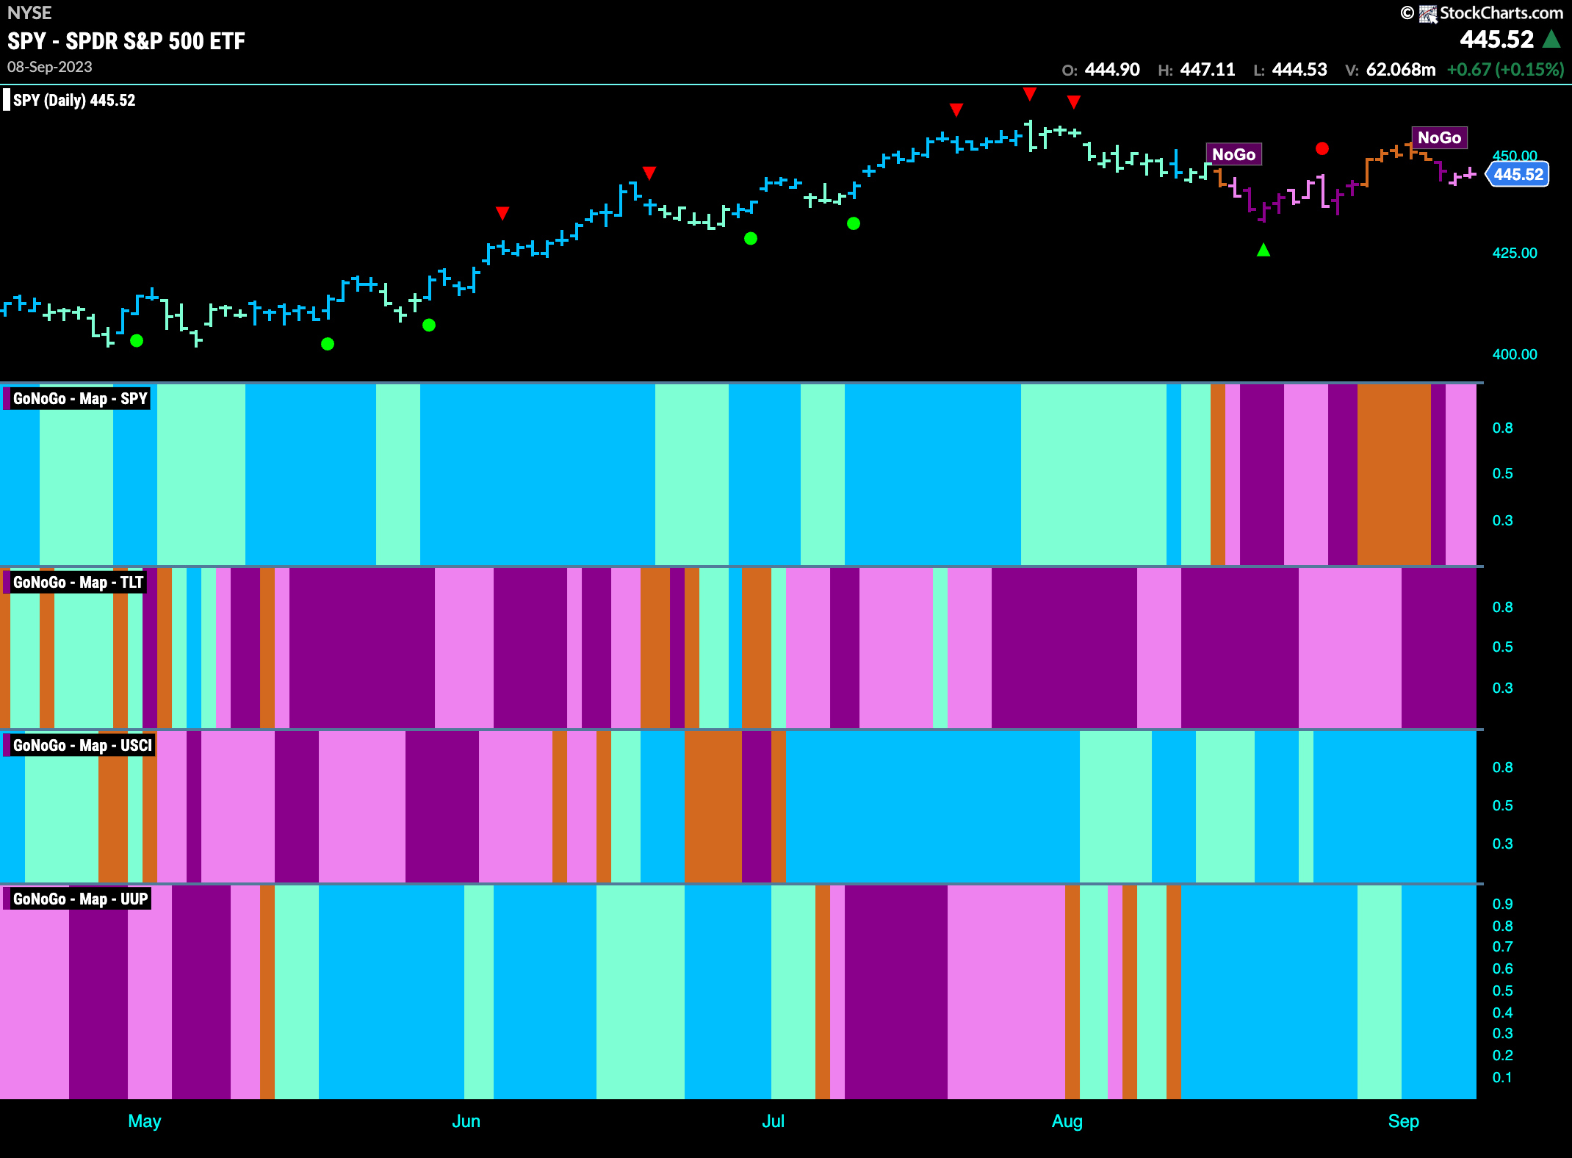Click the green triangle below the August low
The image size is (1572, 1158).
tap(1263, 250)
